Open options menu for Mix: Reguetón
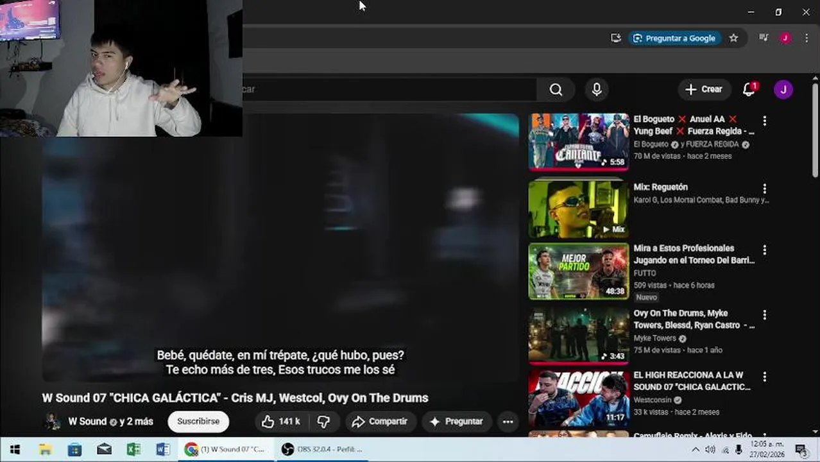The width and height of the screenshot is (820, 462). coord(764,189)
